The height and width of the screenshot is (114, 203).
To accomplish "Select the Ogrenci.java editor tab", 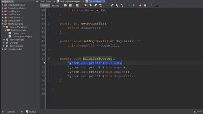I will pyautogui.click(x=95, y=1).
